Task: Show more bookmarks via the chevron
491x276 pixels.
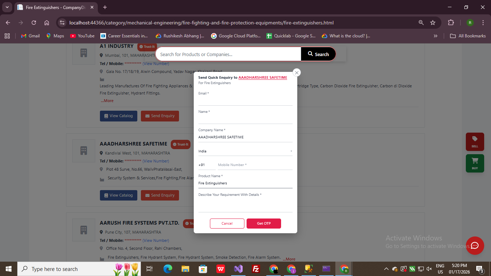Action: [436, 36]
